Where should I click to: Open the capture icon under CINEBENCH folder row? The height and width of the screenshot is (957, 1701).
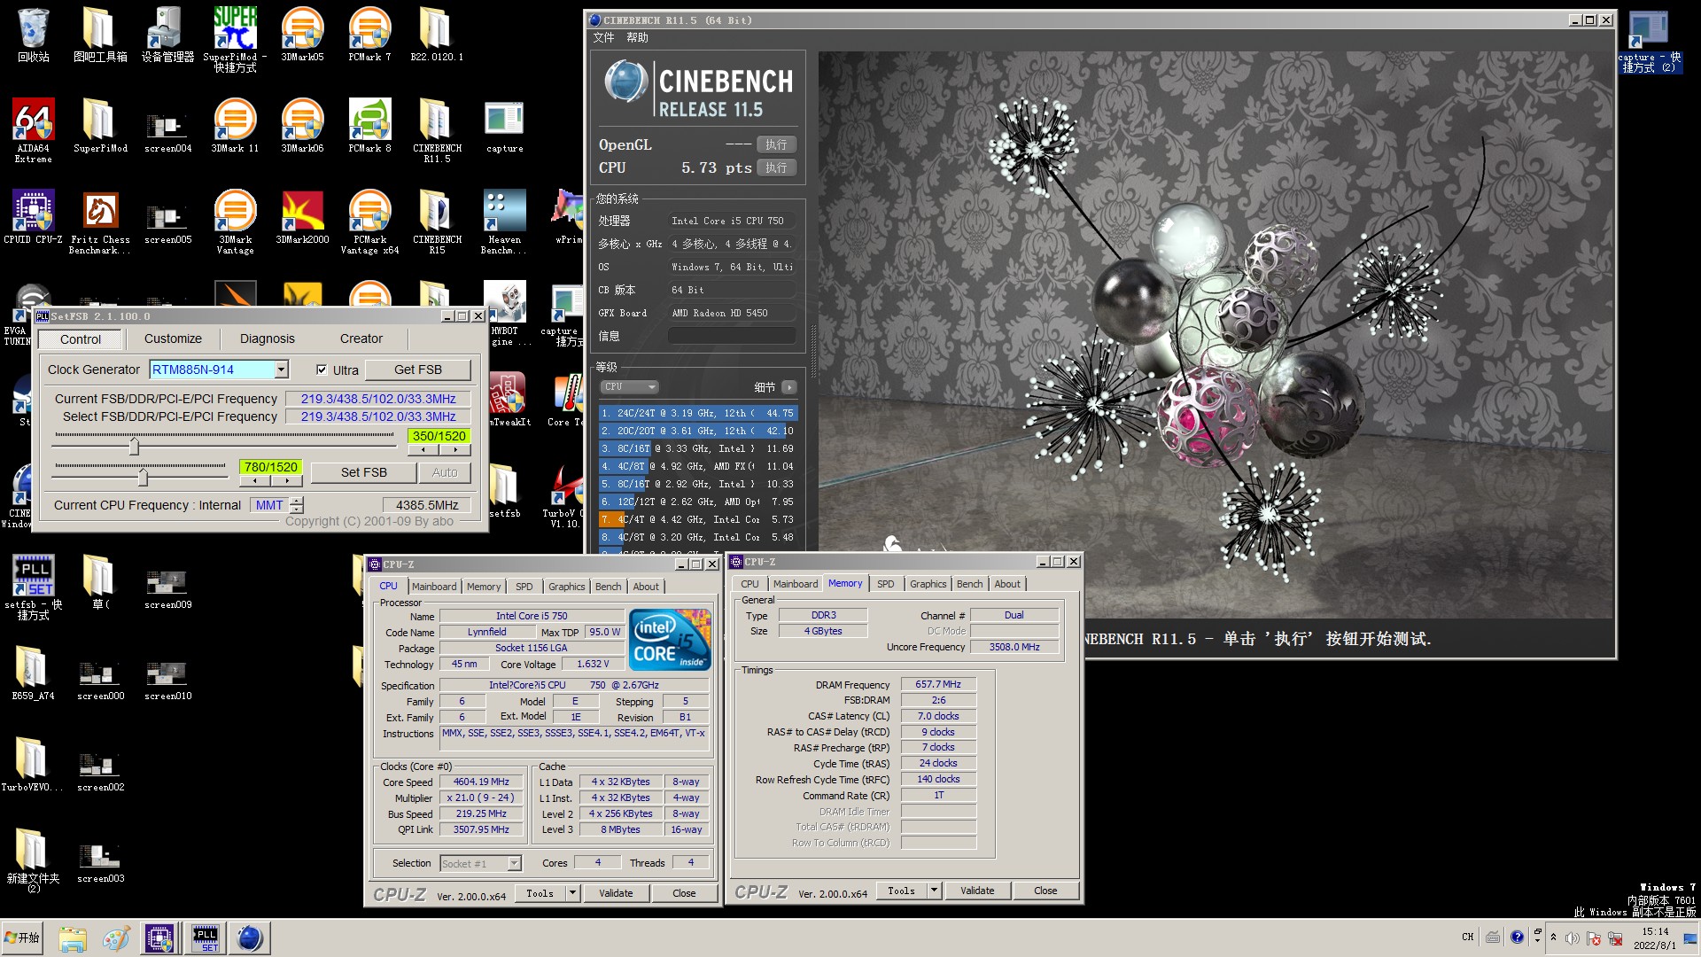pyautogui.click(x=504, y=127)
